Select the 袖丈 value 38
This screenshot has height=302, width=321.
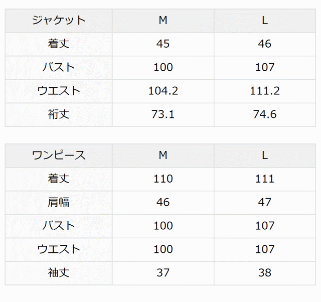click(x=264, y=273)
